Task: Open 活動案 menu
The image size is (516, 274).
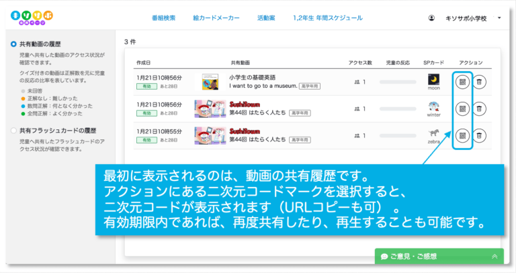Action: pos(266,18)
